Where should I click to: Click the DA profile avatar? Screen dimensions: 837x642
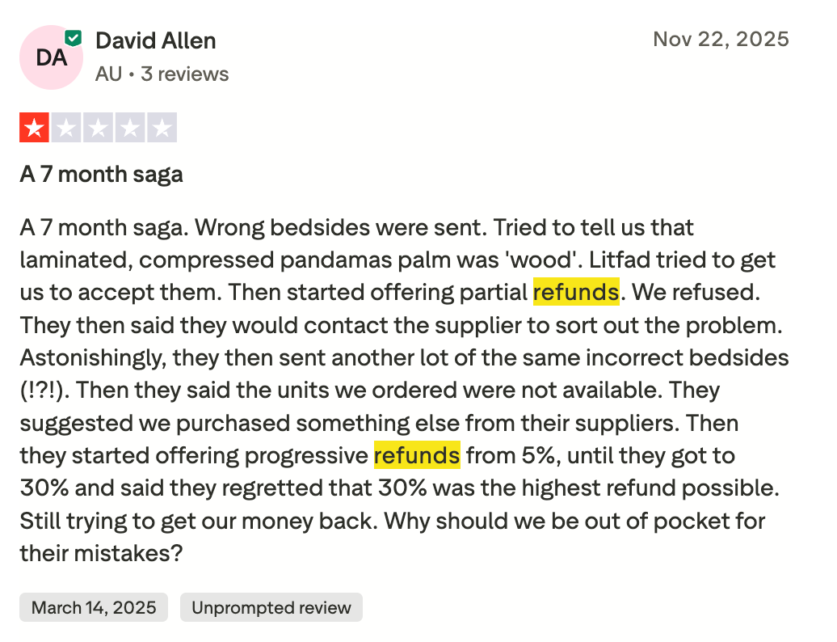coord(52,57)
